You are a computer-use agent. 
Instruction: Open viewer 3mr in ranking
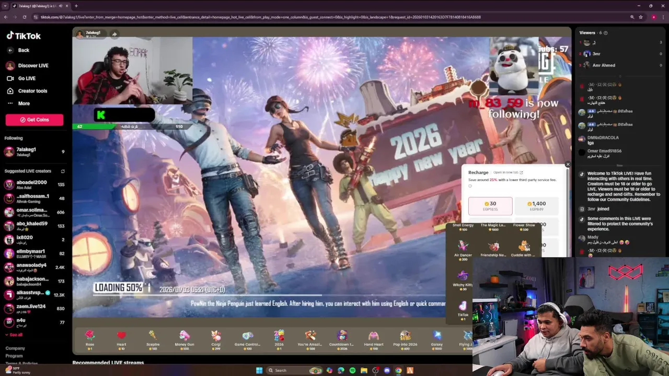pos(596,54)
